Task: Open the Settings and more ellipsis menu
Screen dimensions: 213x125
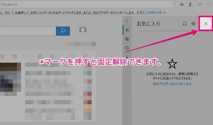Action: pos(209,5)
